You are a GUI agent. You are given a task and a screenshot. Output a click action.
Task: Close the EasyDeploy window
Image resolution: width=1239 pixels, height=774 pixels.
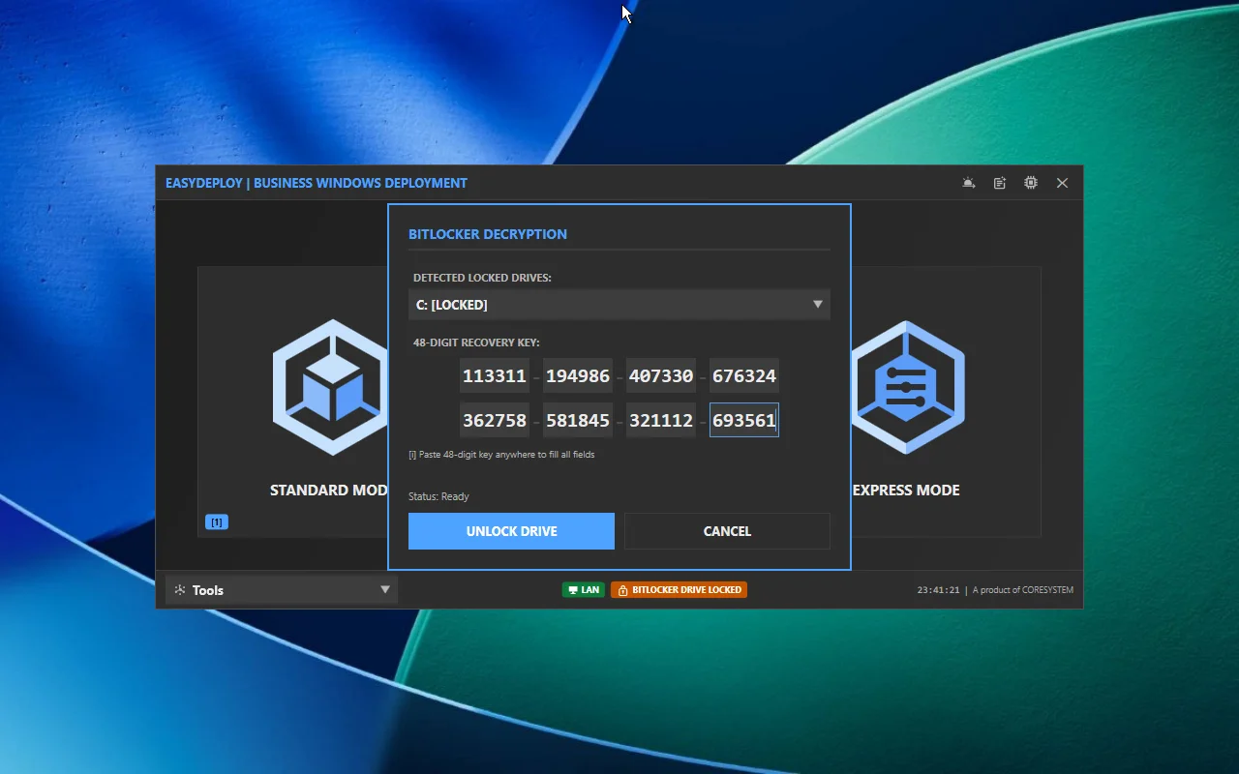click(x=1062, y=183)
